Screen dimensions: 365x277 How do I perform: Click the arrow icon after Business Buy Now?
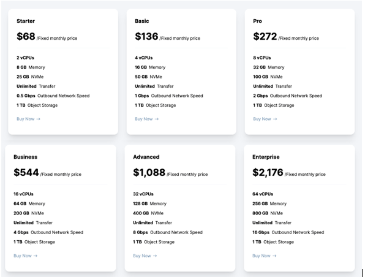point(36,256)
